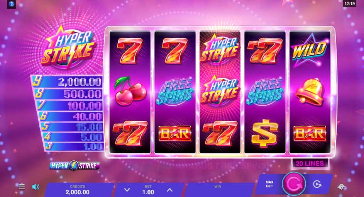The image size is (364, 197).
Task: Spin the reels with the pink button
Action: (294, 184)
